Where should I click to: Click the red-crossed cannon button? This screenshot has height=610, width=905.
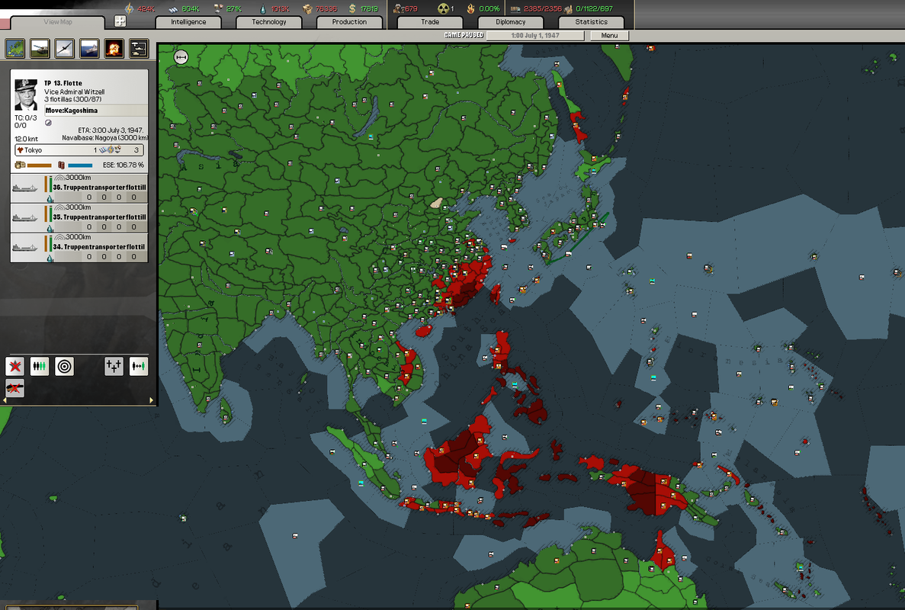[15, 388]
